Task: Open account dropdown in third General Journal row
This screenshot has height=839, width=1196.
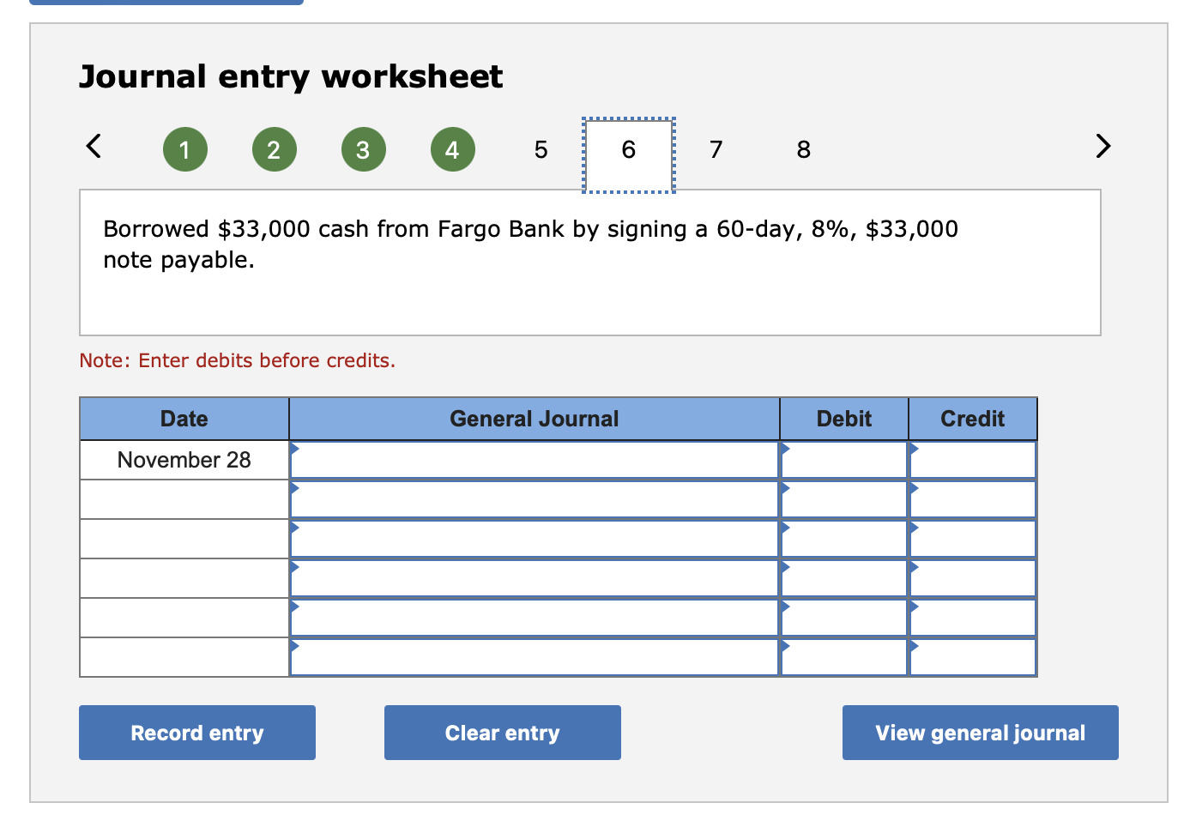Action: pyautogui.click(x=296, y=528)
